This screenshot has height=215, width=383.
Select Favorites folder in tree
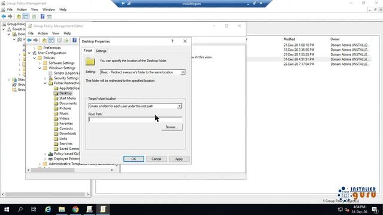click(66, 124)
